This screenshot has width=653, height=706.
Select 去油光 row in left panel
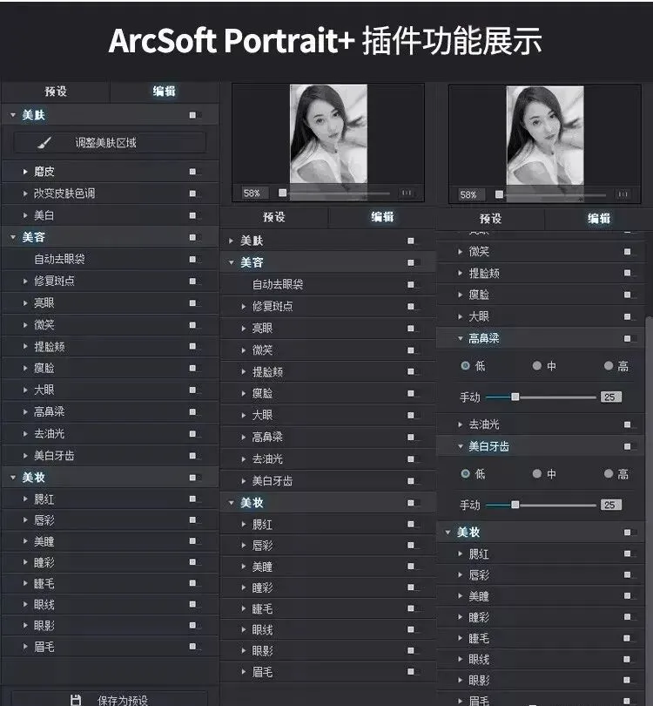[111, 433]
